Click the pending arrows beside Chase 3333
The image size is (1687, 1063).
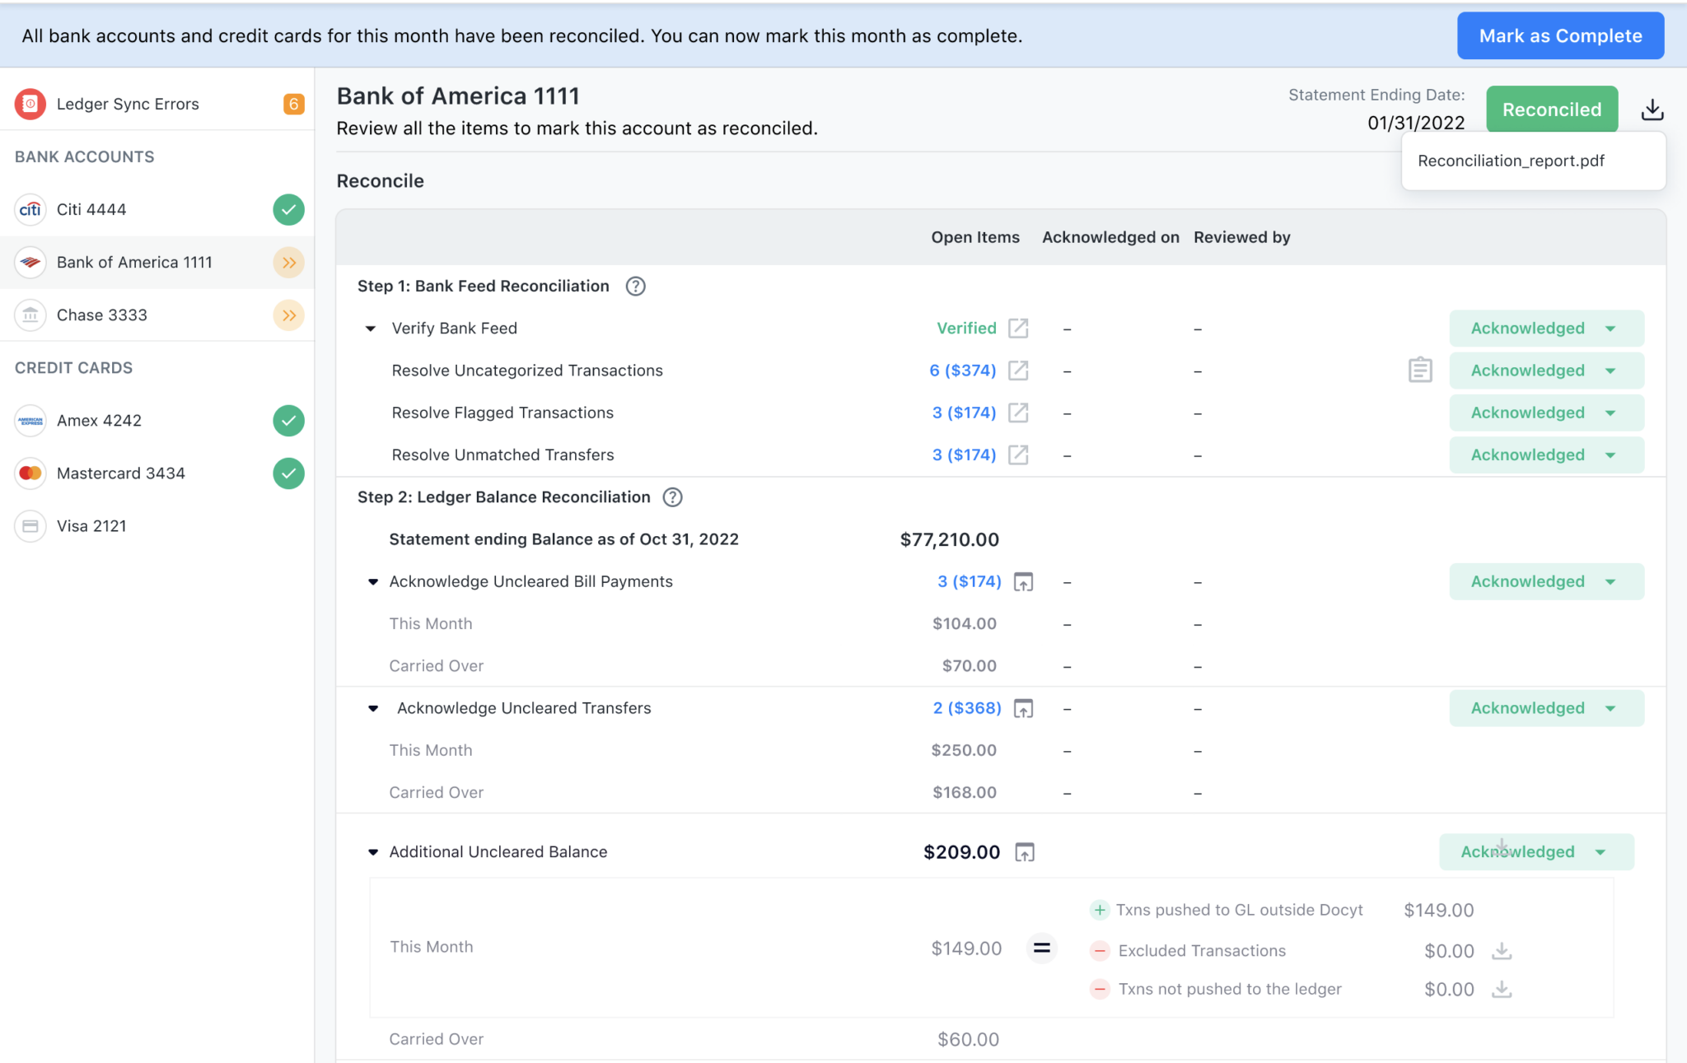click(288, 315)
